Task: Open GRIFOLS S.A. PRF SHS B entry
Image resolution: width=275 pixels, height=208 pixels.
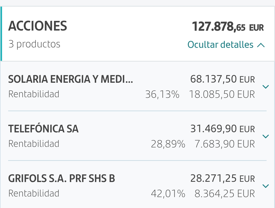Action: 62,178
